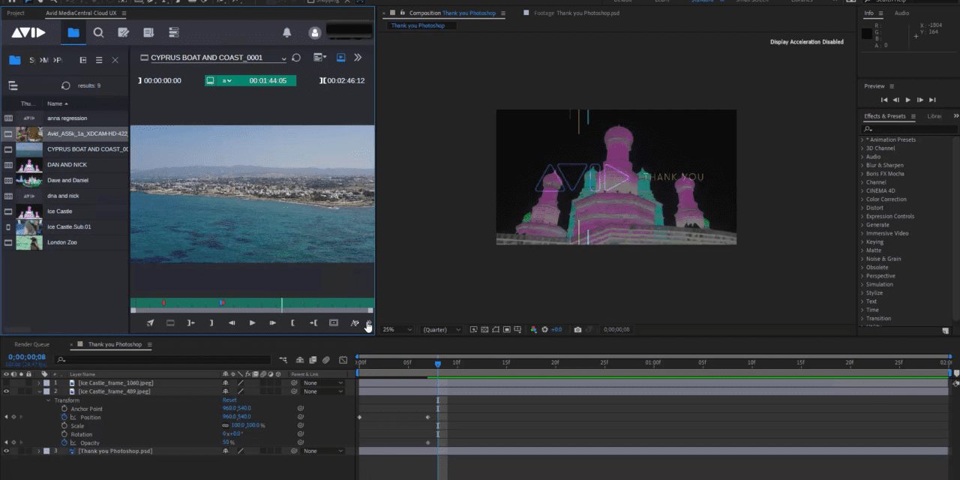
Task: Open the 25% magnification dropdown
Action: click(x=397, y=329)
